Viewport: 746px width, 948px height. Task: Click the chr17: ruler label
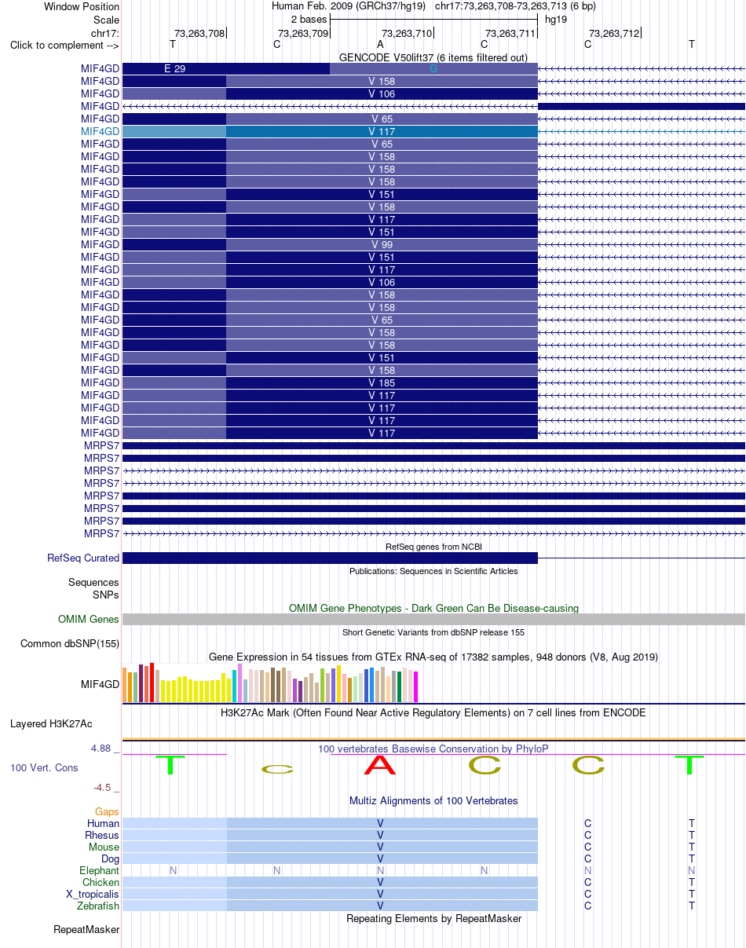pos(105,33)
